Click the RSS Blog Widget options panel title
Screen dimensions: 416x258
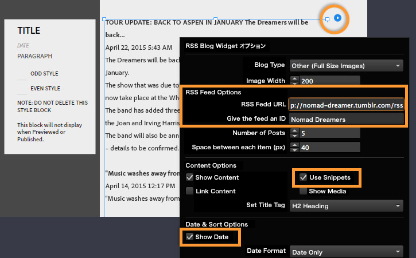point(226,46)
